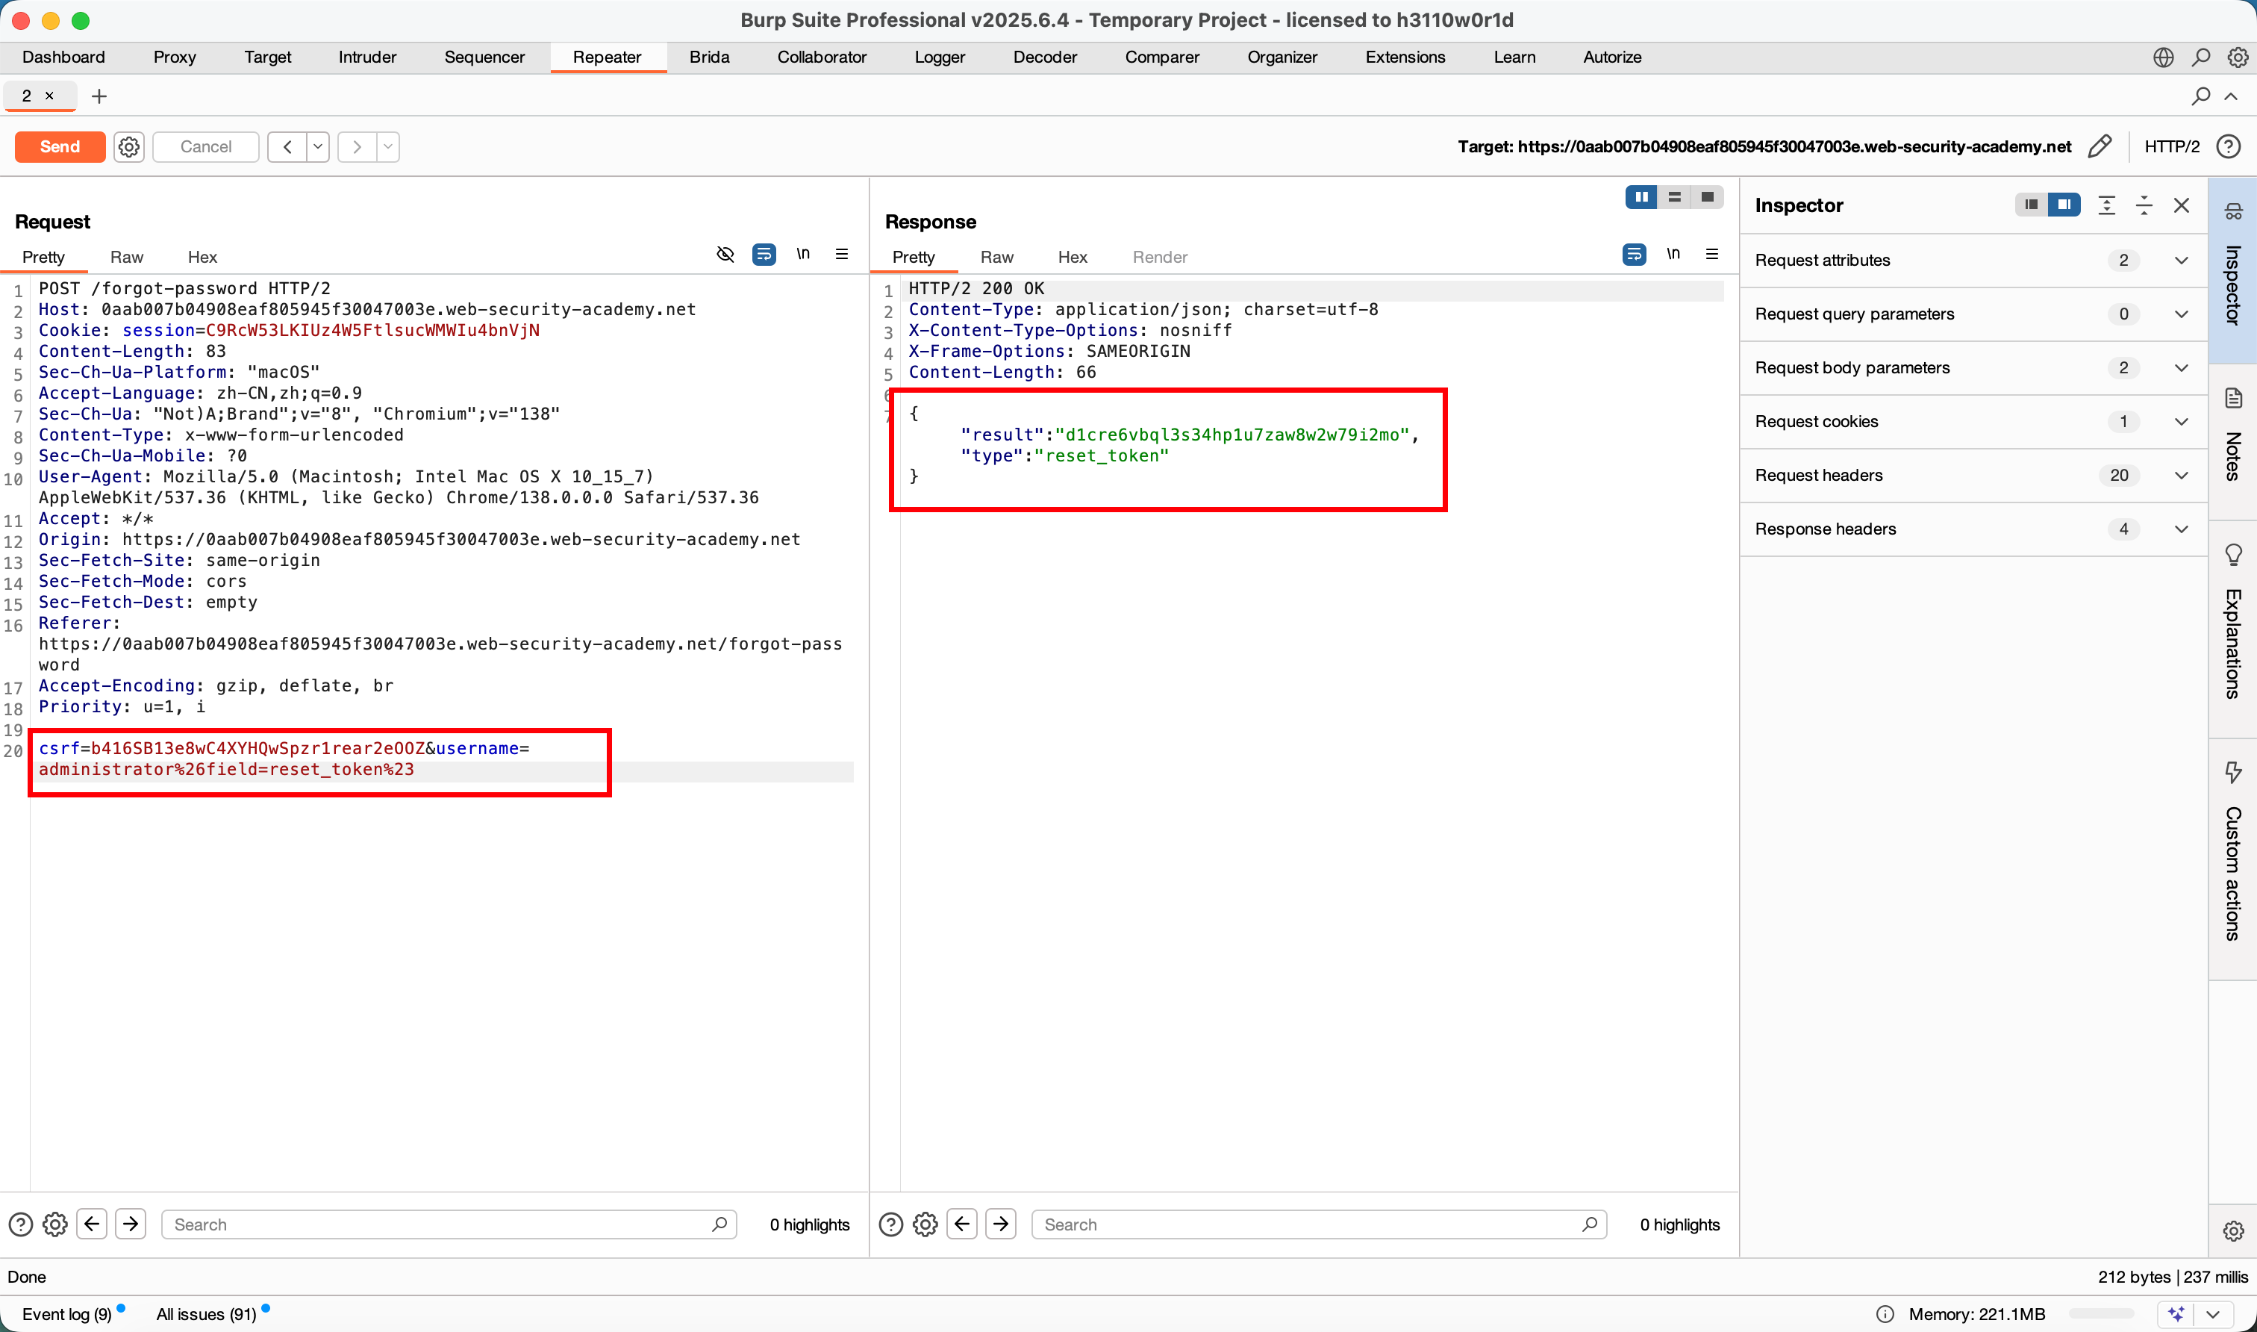The width and height of the screenshot is (2257, 1332).
Task: Toggle response newline characters display
Action: (x=1673, y=254)
